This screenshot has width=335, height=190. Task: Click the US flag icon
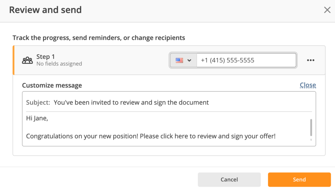[179, 60]
